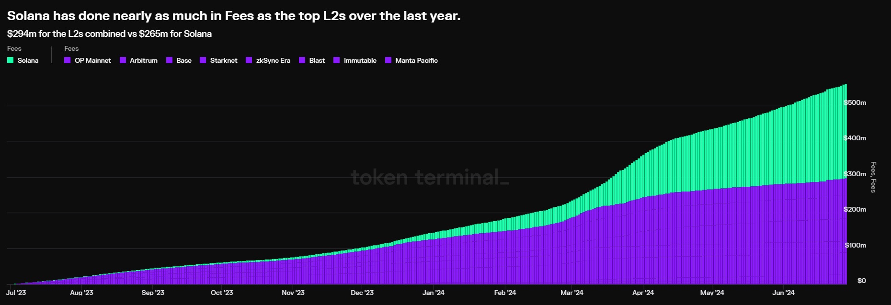Image resolution: width=891 pixels, height=305 pixels.
Task: Click the Immutable legend square icon
Action: point(336,60)
